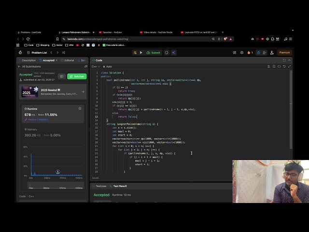Open the debugger icon beside Run
Screen dimensions: 309x232
pos(135,53)
